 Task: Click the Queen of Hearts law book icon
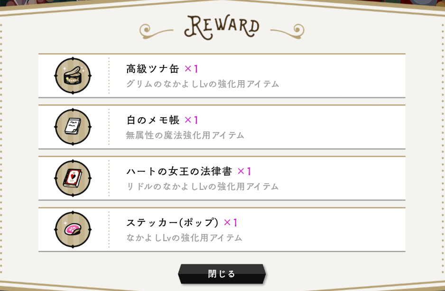(73, 178)
